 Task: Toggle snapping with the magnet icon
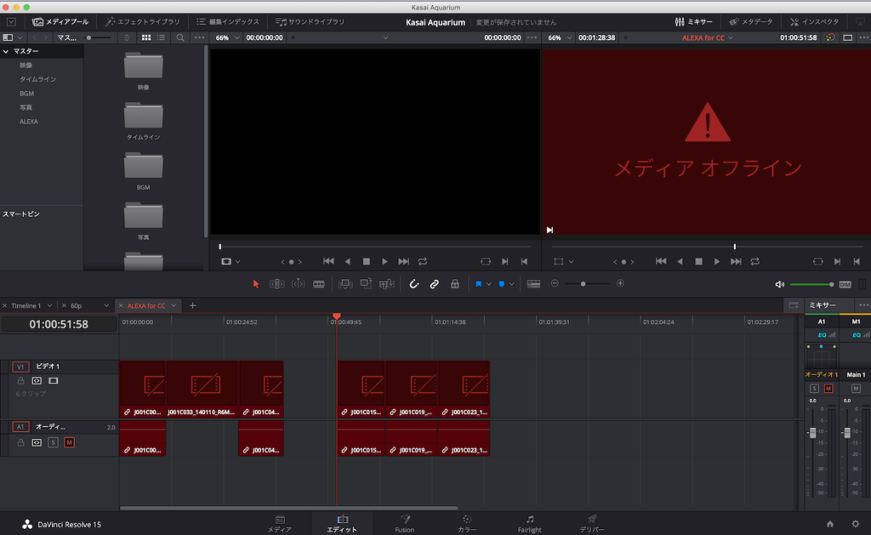coord(414,283)
